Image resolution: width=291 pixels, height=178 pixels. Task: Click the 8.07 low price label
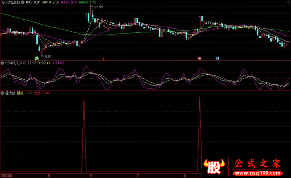point(48,56)
